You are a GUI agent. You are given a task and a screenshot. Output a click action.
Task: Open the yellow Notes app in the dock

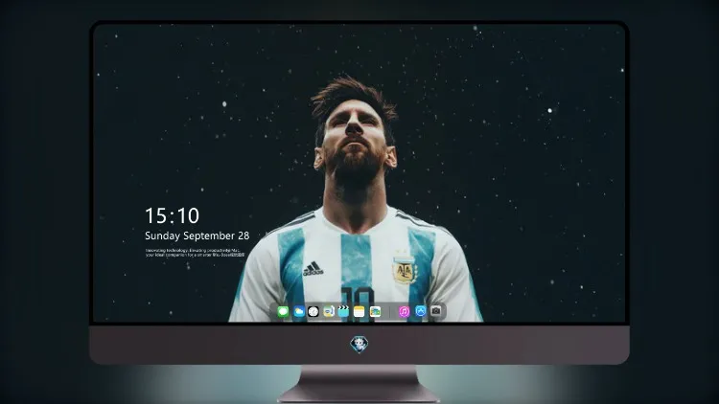pos(359,312)
